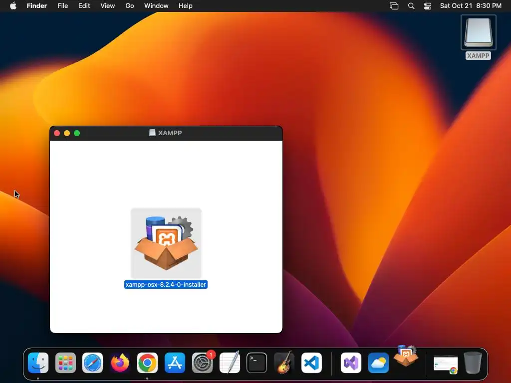
Task: Open the Help menu
Action: coord(186,6)
